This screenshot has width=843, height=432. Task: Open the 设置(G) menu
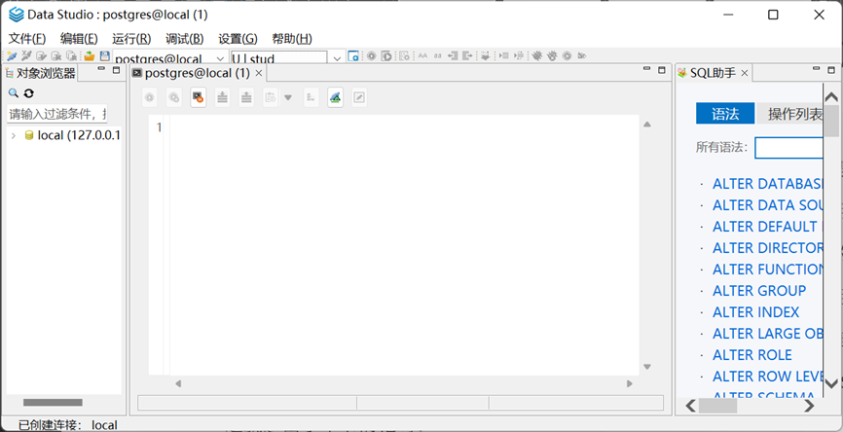pos(238,39)
